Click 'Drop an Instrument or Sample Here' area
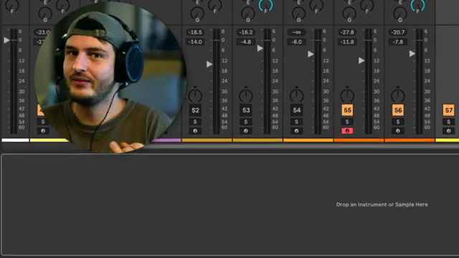Image resolution: width=459 pixels, height=258 pixels. coord(382,204)
